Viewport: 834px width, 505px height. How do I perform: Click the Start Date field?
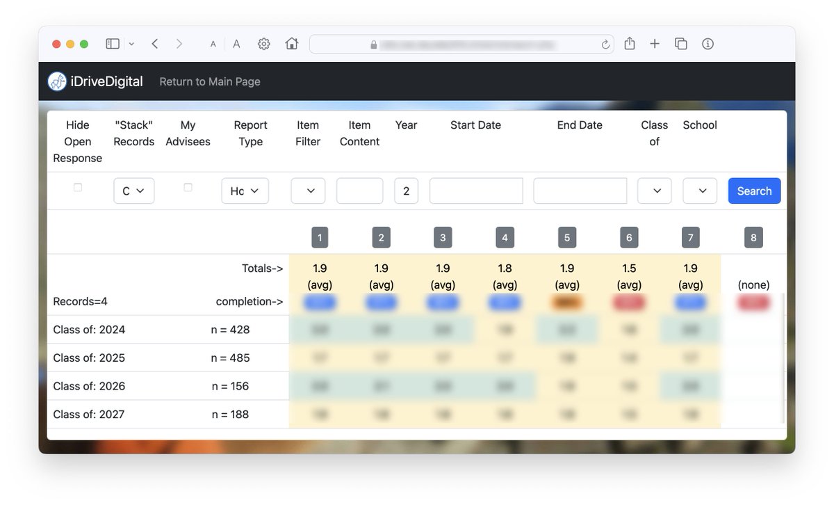(x=476, y=191)
